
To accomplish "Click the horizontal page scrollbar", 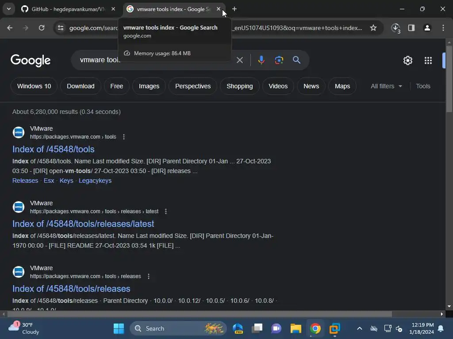I will click(x=200, y=314).
